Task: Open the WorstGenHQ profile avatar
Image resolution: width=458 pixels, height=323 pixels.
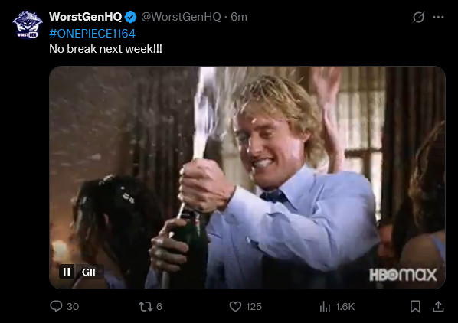Action: point(28,24)
